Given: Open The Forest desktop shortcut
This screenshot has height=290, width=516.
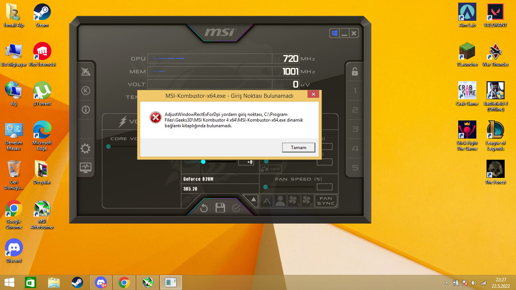Looking at the screenshot, I should [495, 173].
